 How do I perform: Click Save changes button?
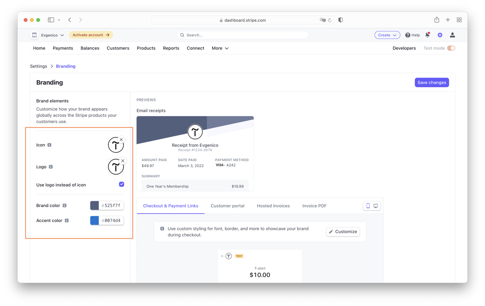(x=432, y=83)
